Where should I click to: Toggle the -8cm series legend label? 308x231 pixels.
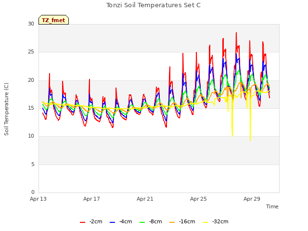[155, 221]
